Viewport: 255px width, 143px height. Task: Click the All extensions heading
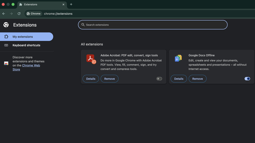click(x=92, y=44)
